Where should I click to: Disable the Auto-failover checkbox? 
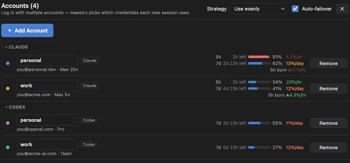[x=295, y=9]
